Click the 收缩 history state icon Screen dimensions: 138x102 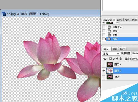[x=109, y=31]
